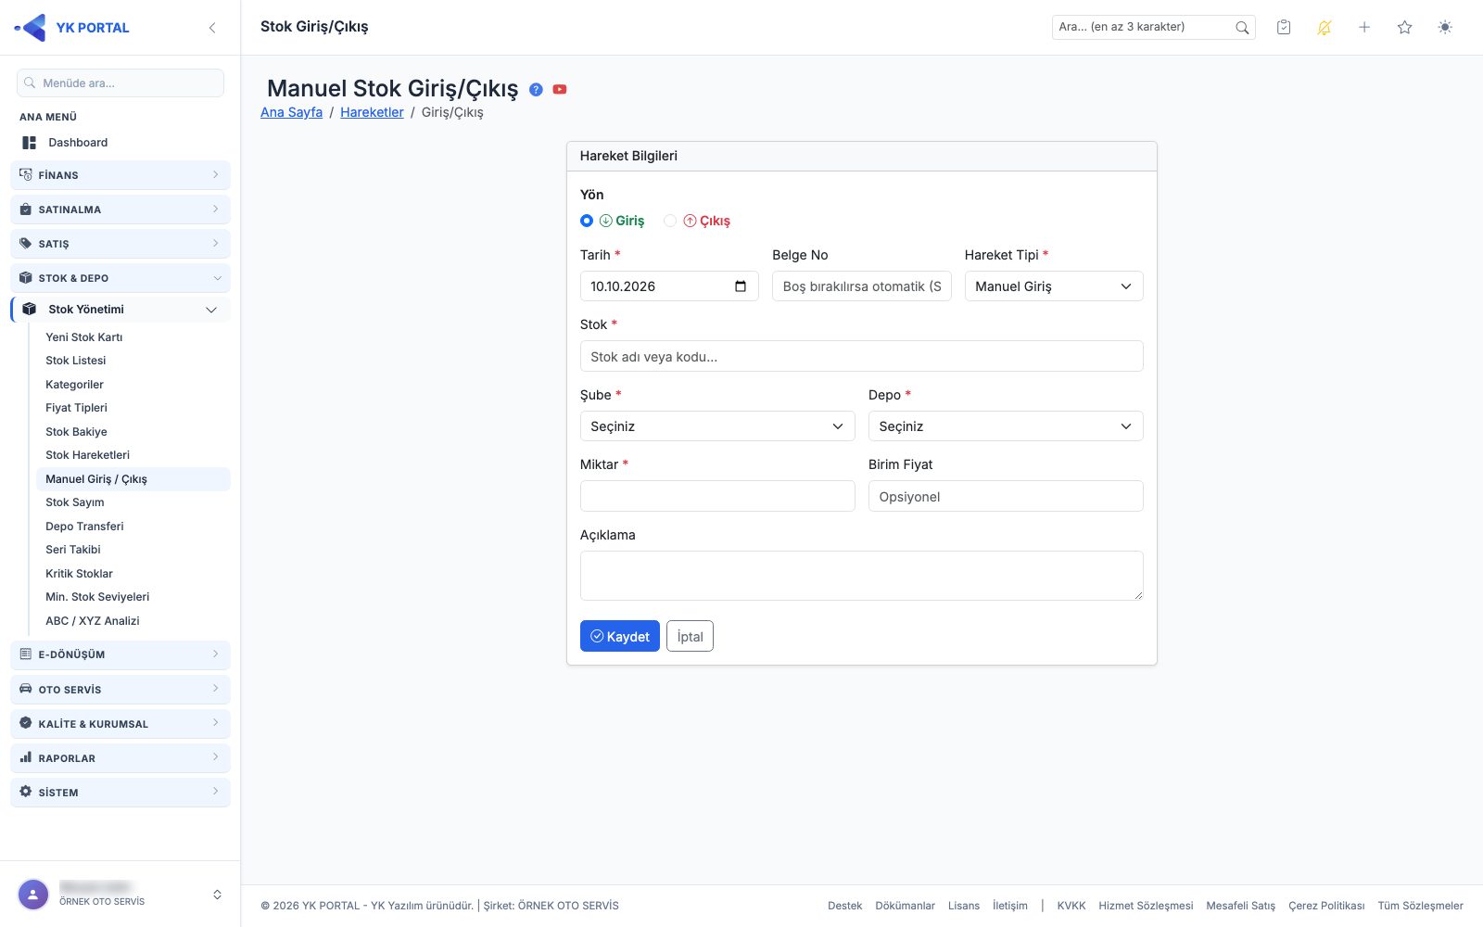Follow the Hareketler breadcrumb link

coord(372,112)
